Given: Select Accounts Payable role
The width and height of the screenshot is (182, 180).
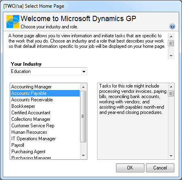Looking at the screenshot, I should [45, 93].
